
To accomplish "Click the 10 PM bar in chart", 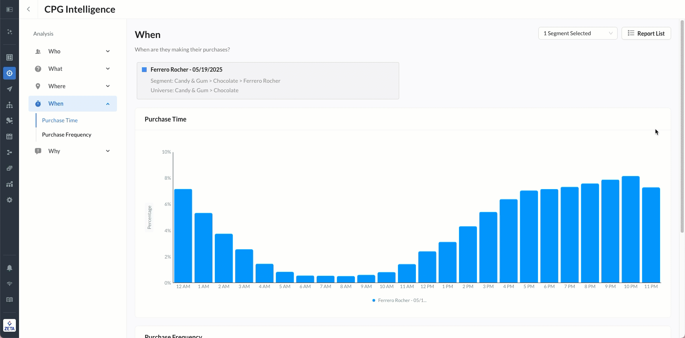I will 630,230.
